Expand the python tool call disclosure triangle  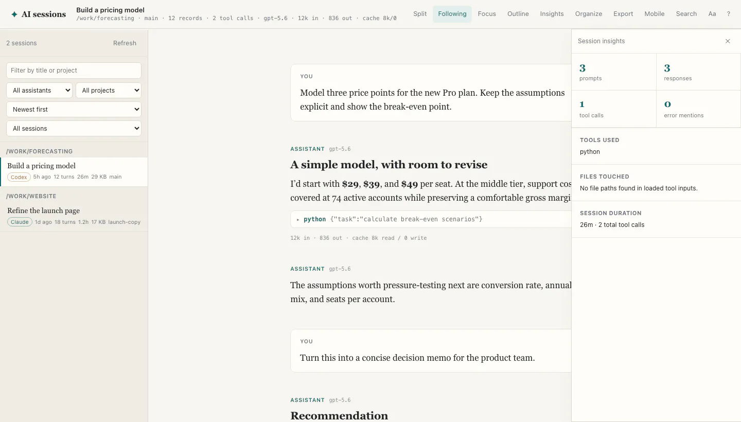[x=298, y=219]
